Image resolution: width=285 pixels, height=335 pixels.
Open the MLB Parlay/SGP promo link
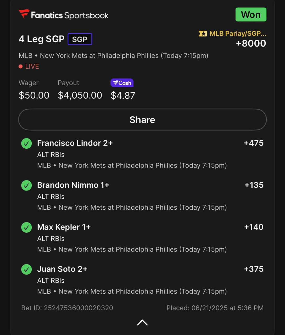tap(238, 33)
